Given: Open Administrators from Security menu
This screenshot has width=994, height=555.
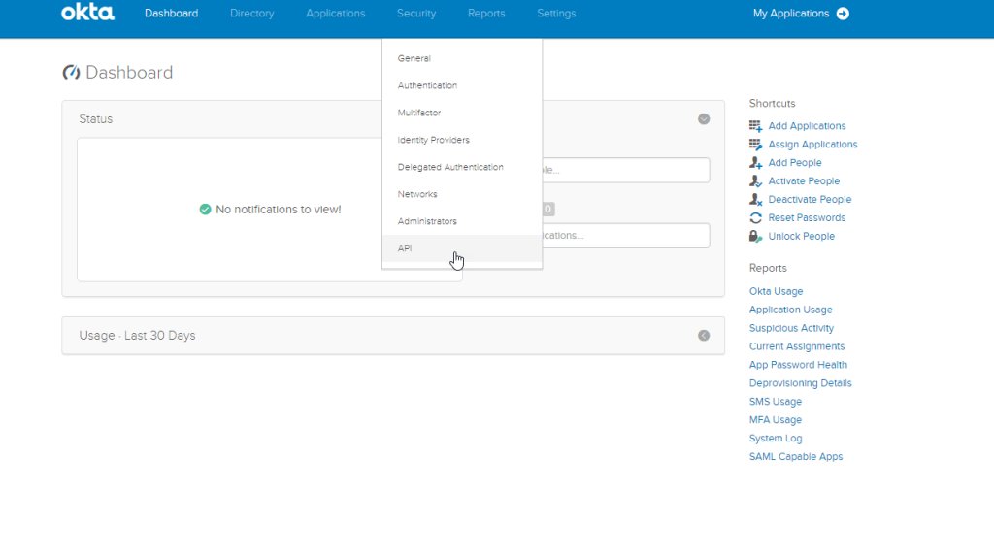Looking at the screenshot, I should pos(462,222).
